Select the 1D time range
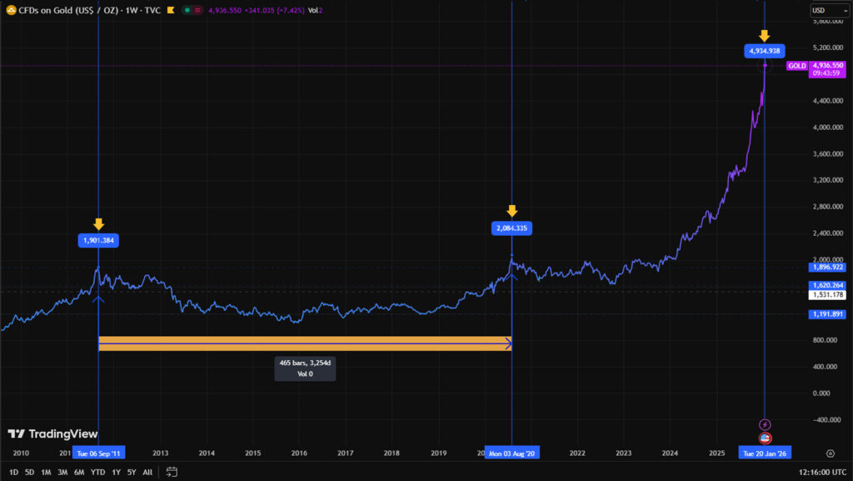853x481 pixels. coord(13,473)
